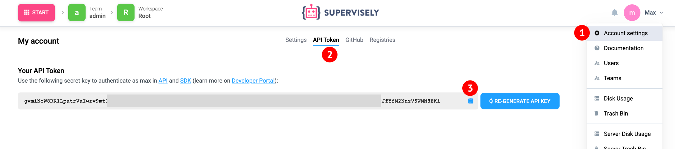The height and width of the screenshot is (149, 675).
Task: Click the Supervisely robot logo
Action: (311, 12)
